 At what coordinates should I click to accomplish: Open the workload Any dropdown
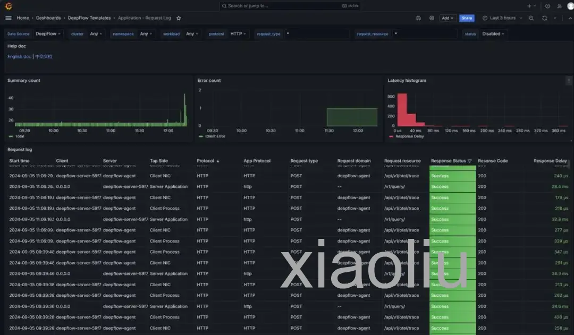click(x=192, y=33)
